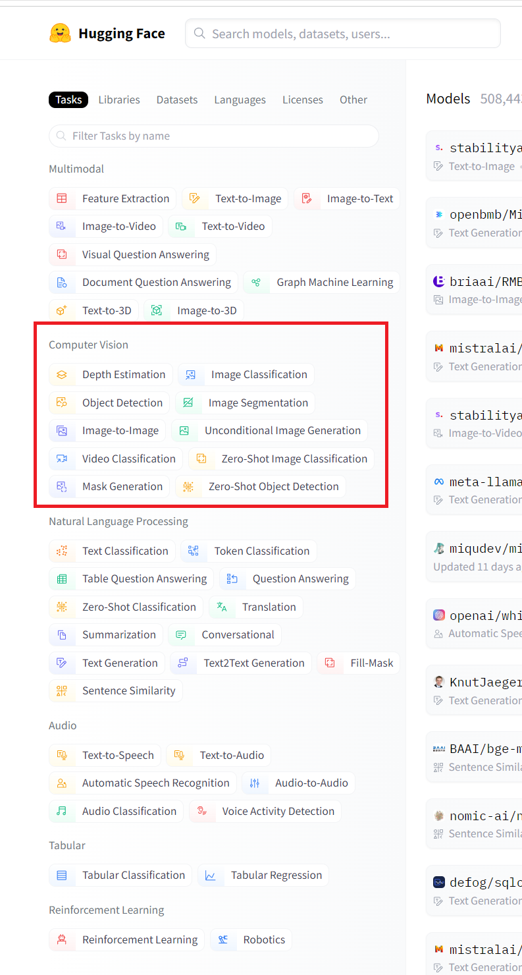Click the Token Classification icon
The image size is (522, 975).
(194, 551)
